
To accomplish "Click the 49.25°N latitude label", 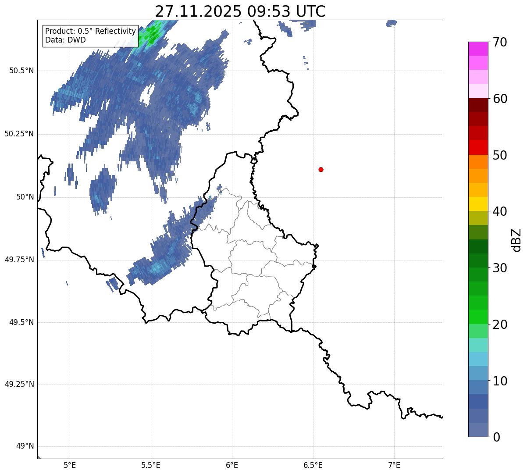I will pyautogui.click(x=19, y=384).
